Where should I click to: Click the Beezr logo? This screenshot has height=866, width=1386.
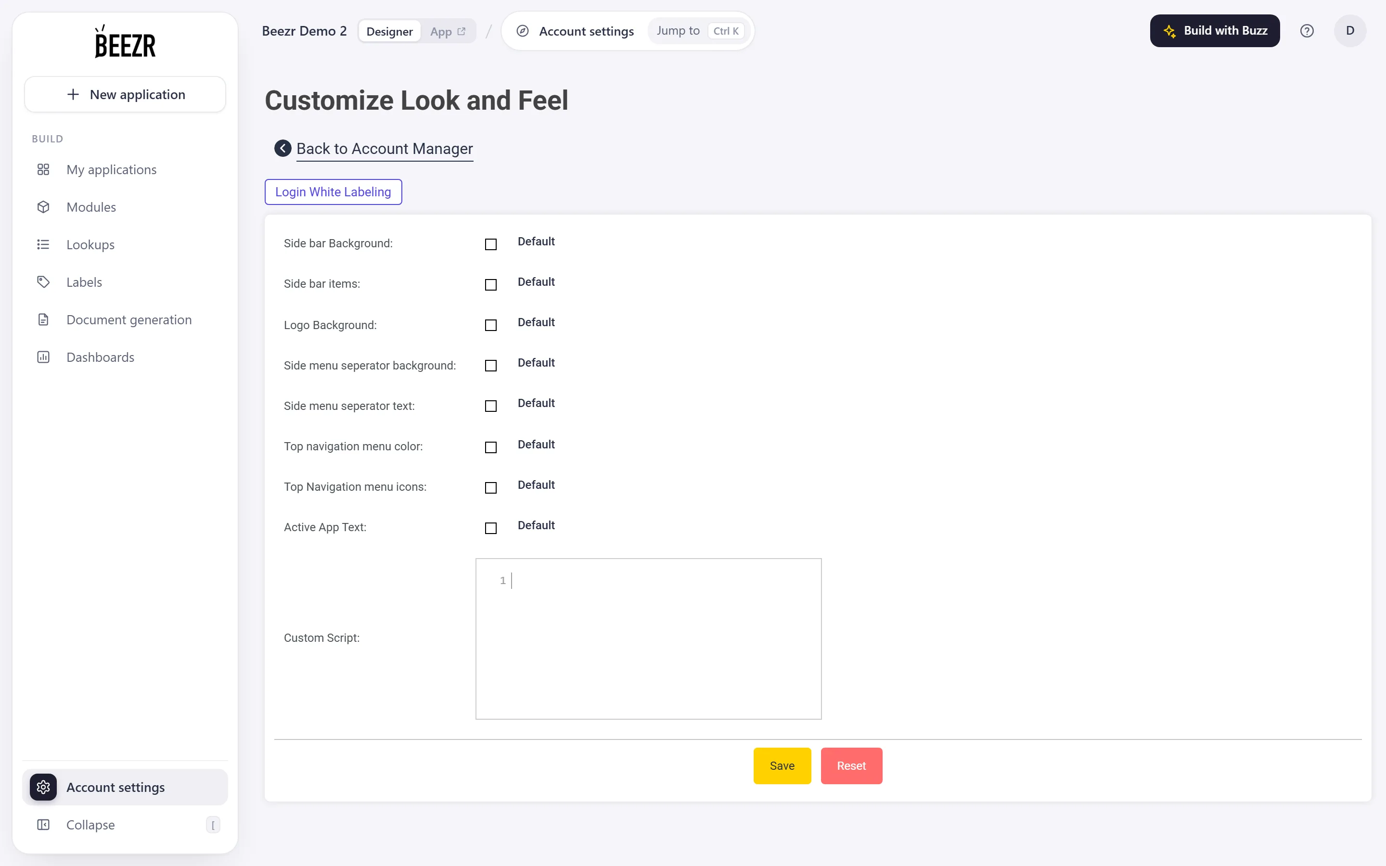pyautogui.click(x=125, y=42)
